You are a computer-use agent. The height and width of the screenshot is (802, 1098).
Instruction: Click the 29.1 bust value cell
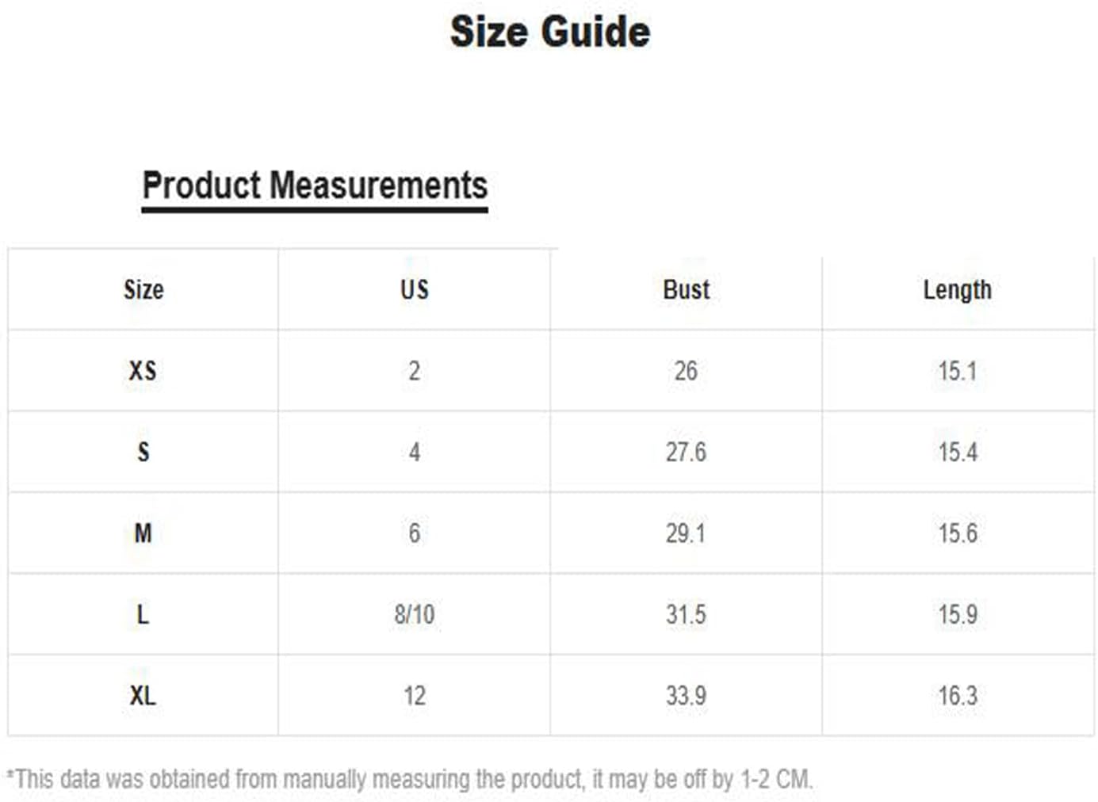(x=686, y=533)
